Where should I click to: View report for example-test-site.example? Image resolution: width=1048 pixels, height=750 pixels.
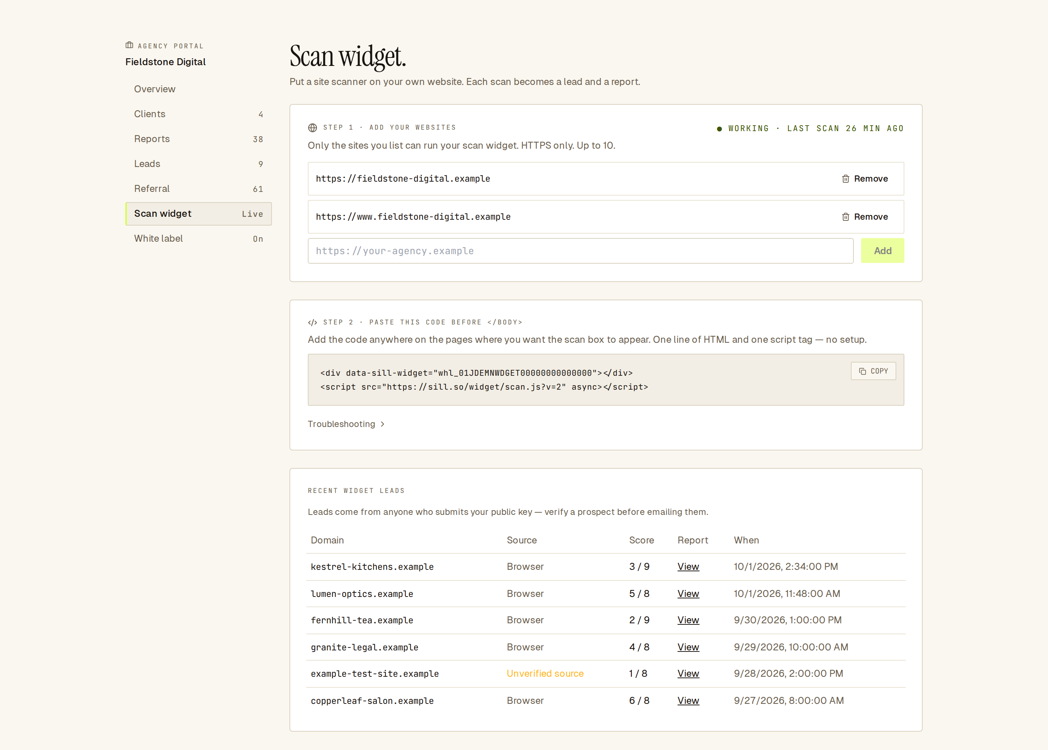(688, 674)
